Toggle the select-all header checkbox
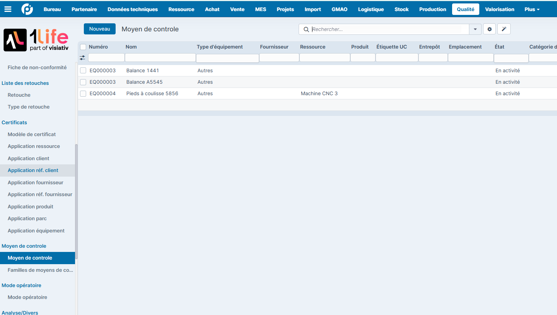Image resolution: width=557 pixels, height=315 pixels. (83, 47)
